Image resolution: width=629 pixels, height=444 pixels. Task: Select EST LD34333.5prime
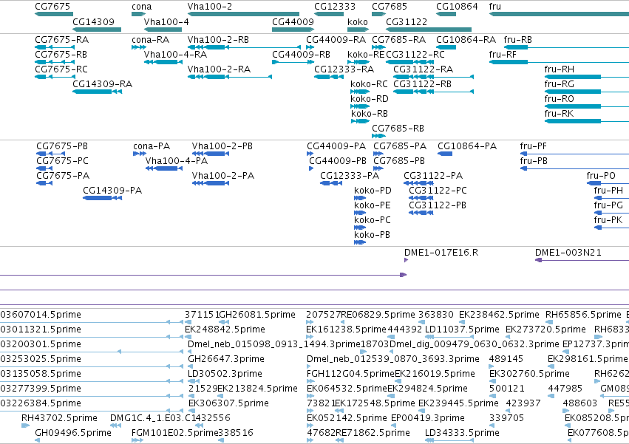click(x=462, y=433)
